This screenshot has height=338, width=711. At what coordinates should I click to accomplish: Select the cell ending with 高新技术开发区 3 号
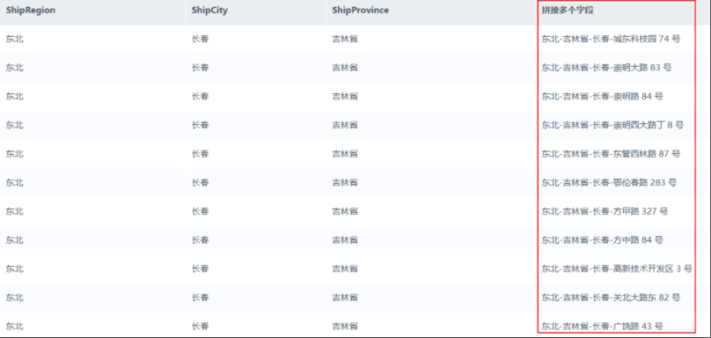[617, 269]
